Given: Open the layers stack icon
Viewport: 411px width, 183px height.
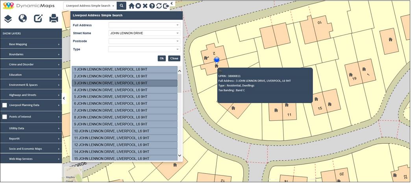Looking at the screenshot, I should (8, 18).
